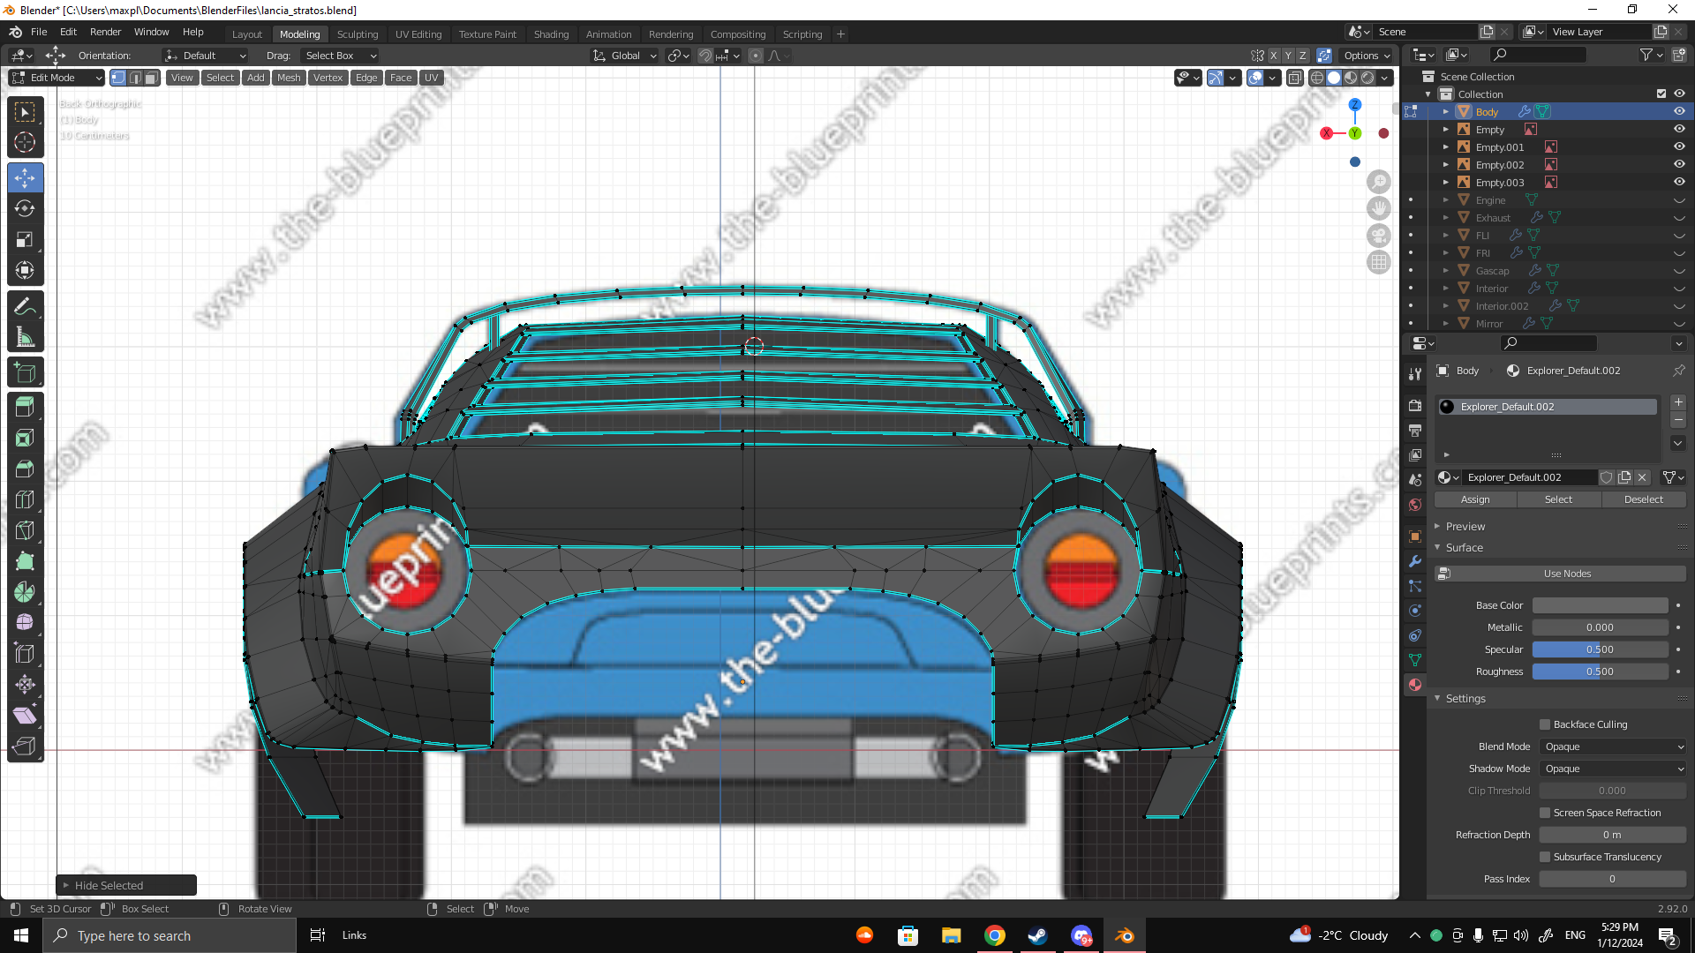The width and height of the screenshot is (1695, 953).
Task: Select the Extrude Region tool
Action: click(25, 407)
